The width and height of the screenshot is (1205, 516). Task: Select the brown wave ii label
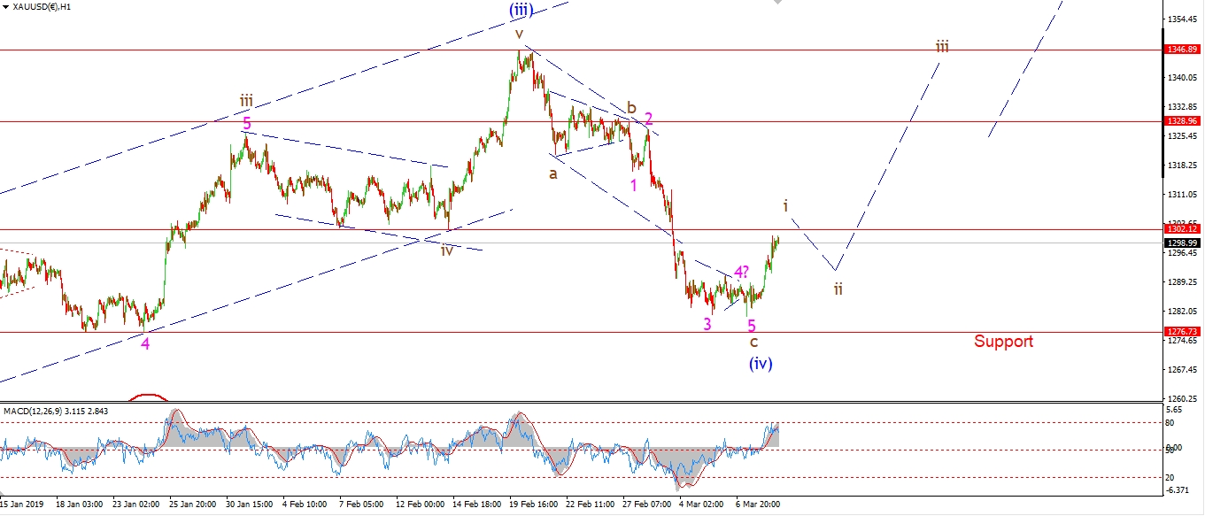(x=838, y=289)
